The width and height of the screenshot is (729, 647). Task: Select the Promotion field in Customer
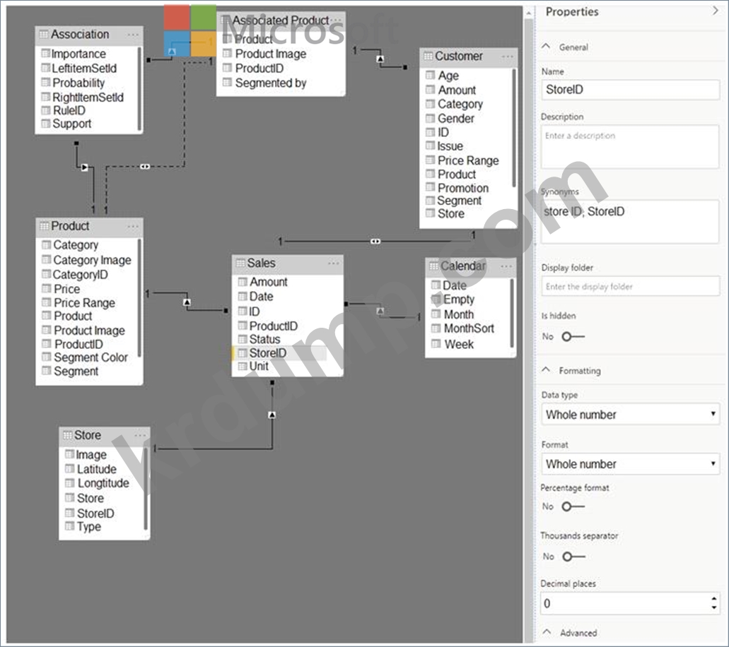[x=463, y=188]
